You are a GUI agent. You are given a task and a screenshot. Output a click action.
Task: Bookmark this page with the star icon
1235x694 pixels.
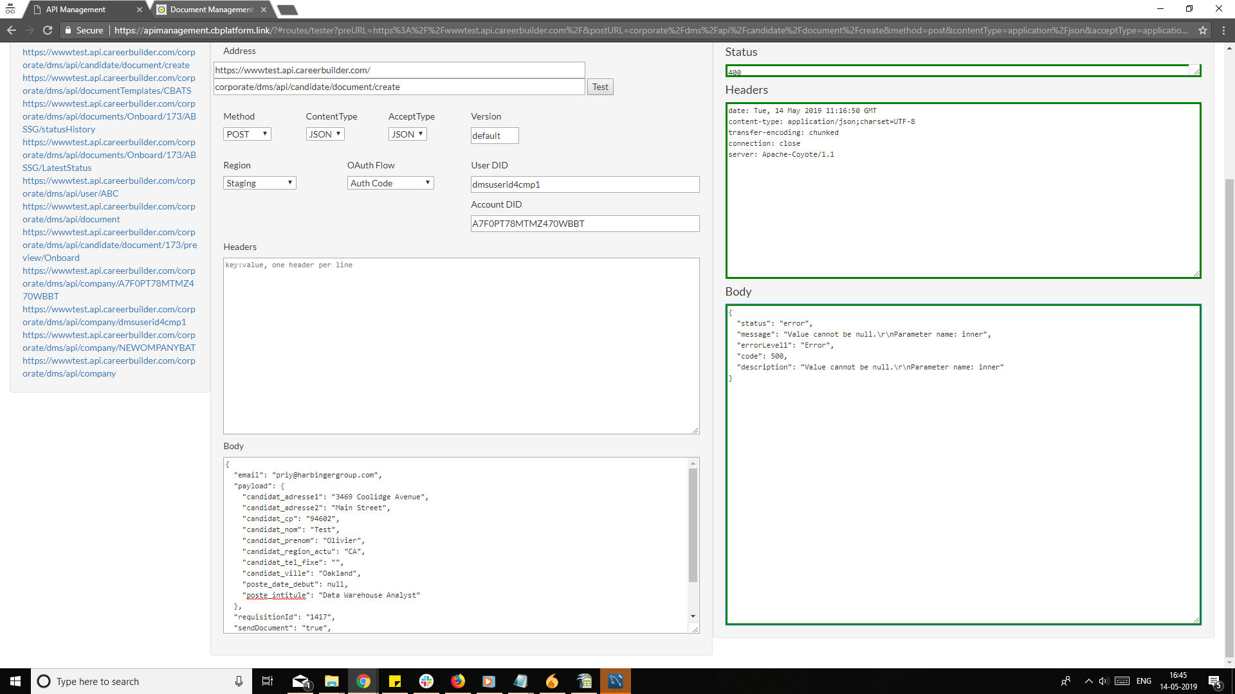tap(1203, 30)
